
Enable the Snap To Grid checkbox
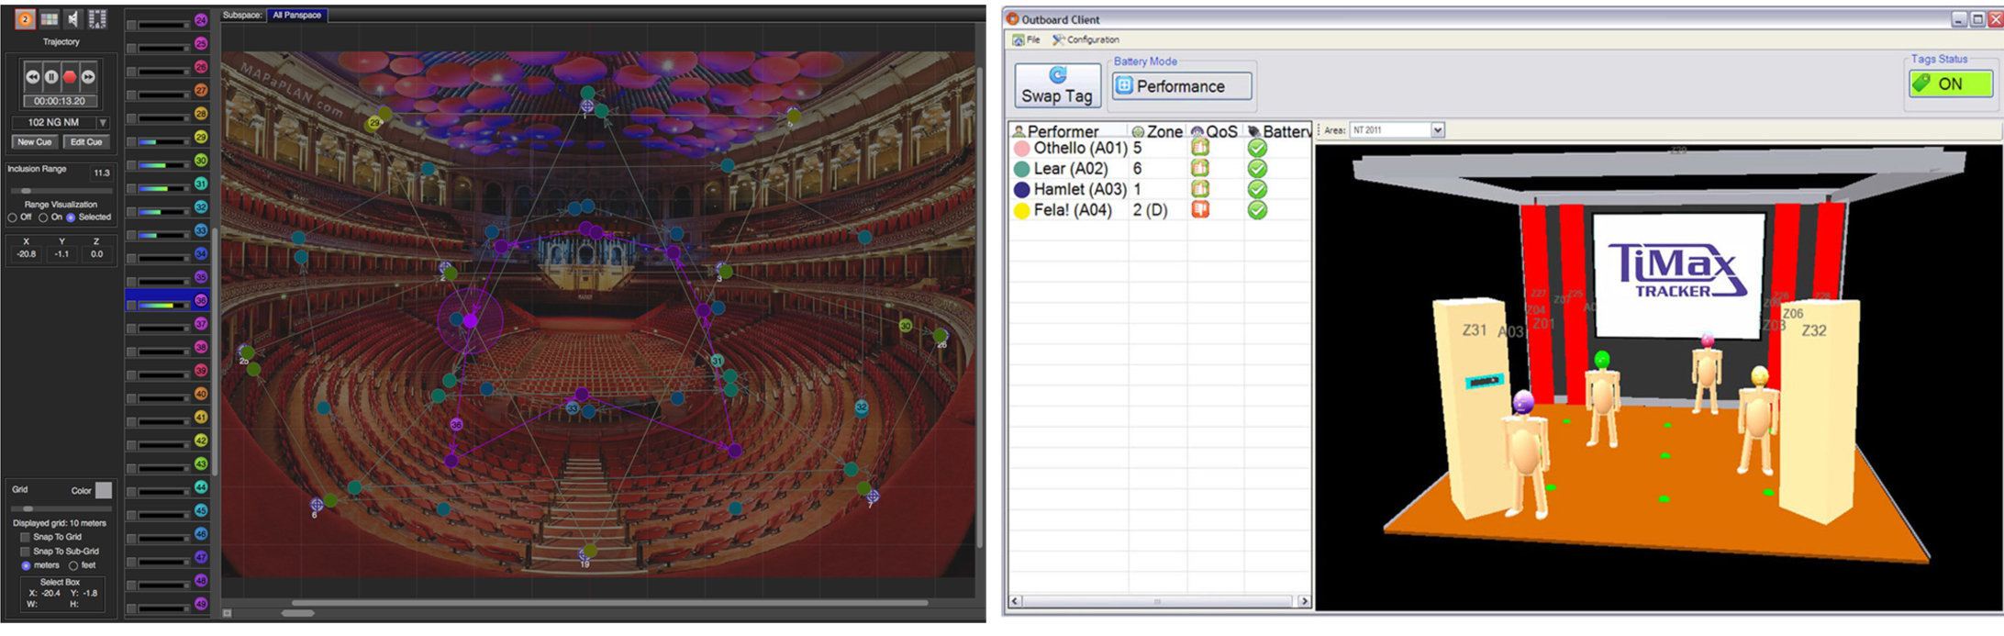pyautogui.click(x=26, y=537)
